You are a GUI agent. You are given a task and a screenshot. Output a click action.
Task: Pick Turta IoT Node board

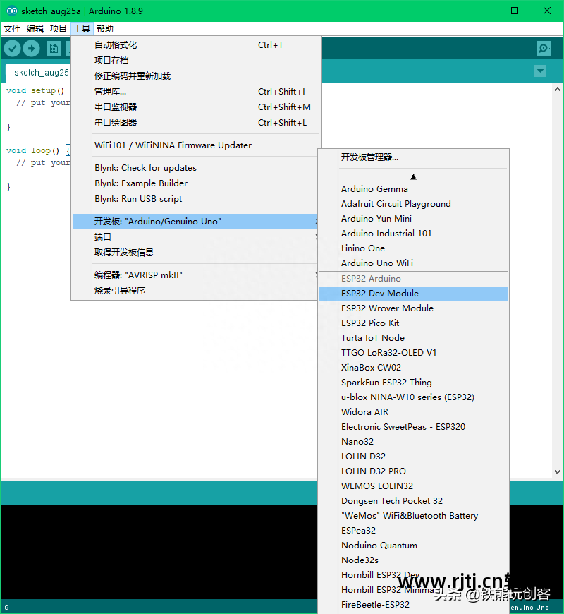(x=413, y=338)
